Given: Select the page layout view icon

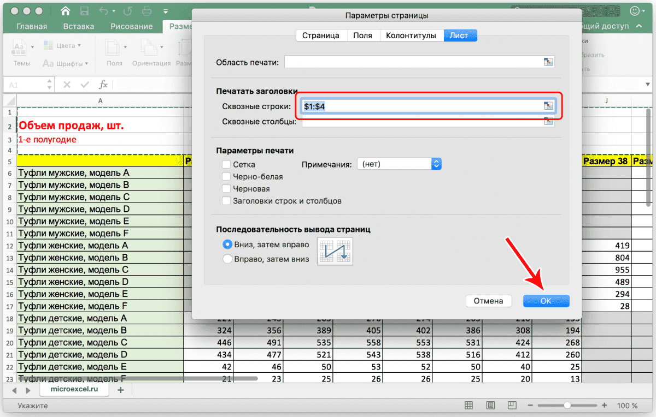Looking at the screenshot, I should (x=490, y=406).
